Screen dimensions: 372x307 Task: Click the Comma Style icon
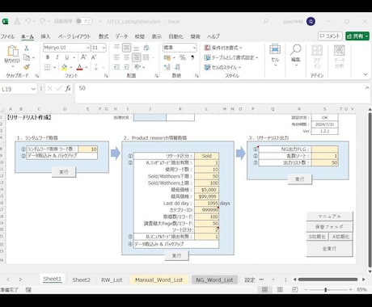point(192,57)
